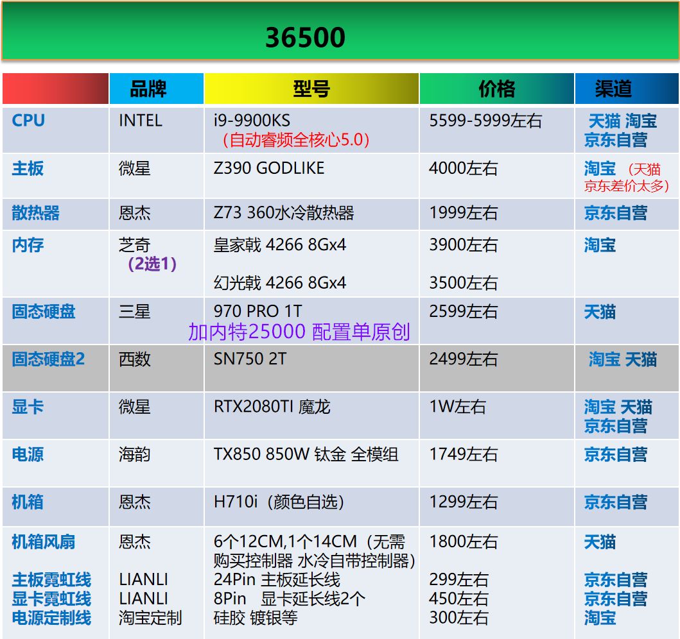Click the 3900左右 price
The width and height of the screenshot is (680, 639).
(x=463, y=245)
